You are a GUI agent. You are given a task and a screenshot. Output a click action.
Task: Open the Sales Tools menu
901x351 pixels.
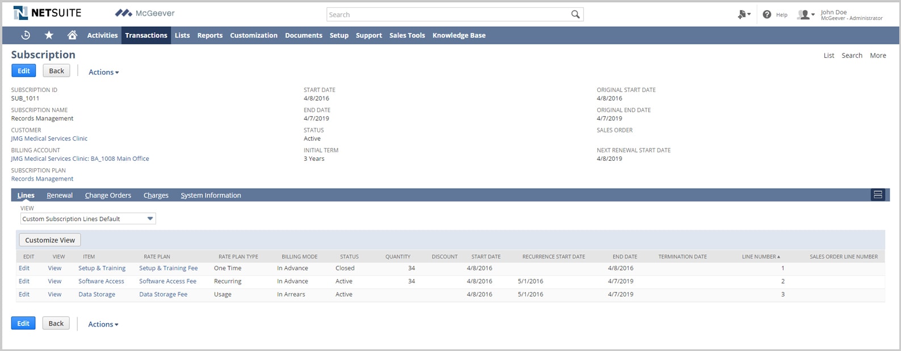(407, 35)
